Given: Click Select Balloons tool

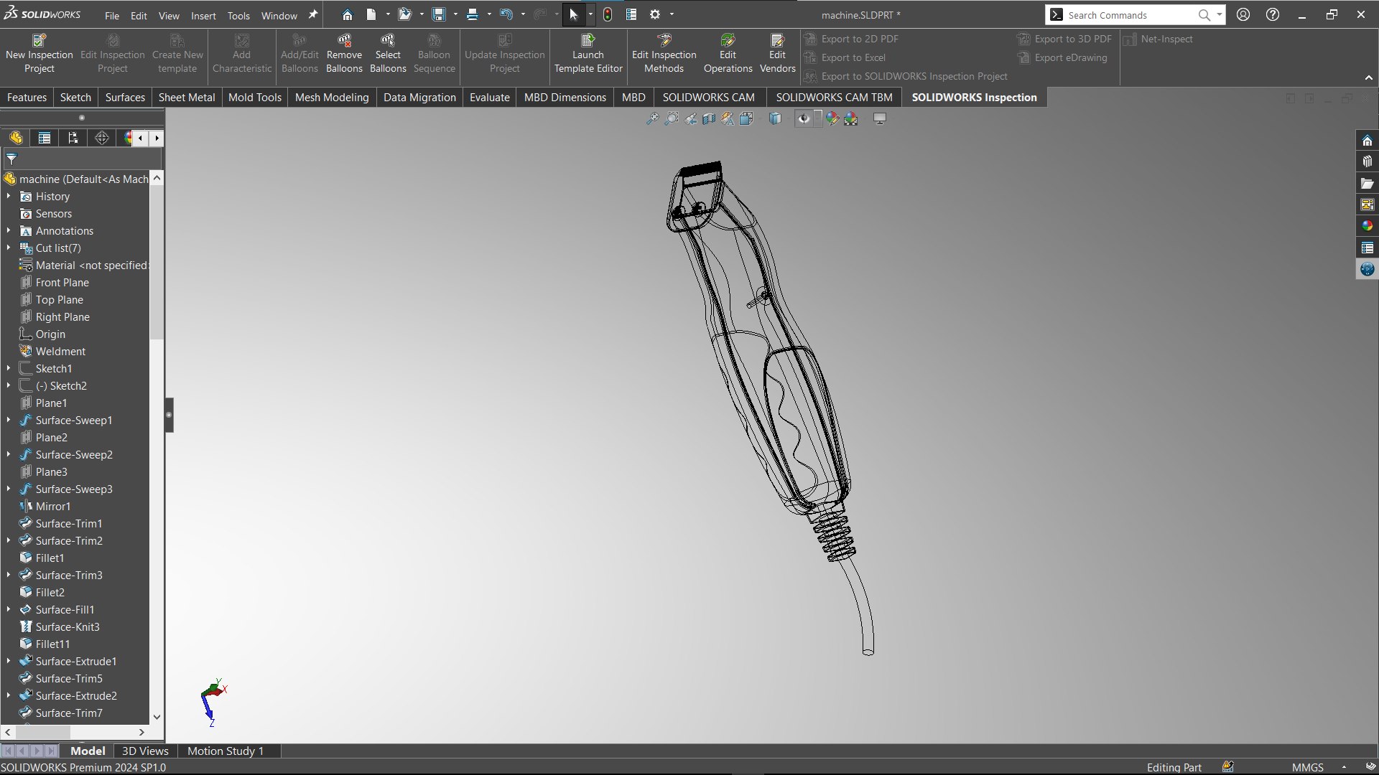Looking at the screenshot, I should pyautogui.click(x=388, y=54).
